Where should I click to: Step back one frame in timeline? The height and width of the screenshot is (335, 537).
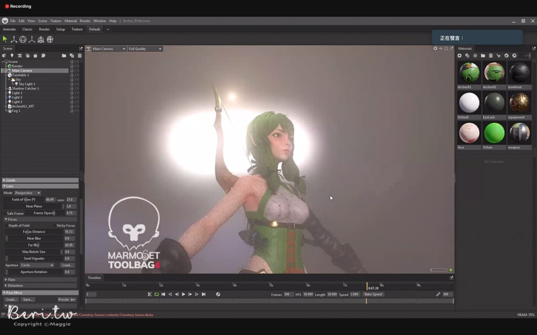pos(177,294)
